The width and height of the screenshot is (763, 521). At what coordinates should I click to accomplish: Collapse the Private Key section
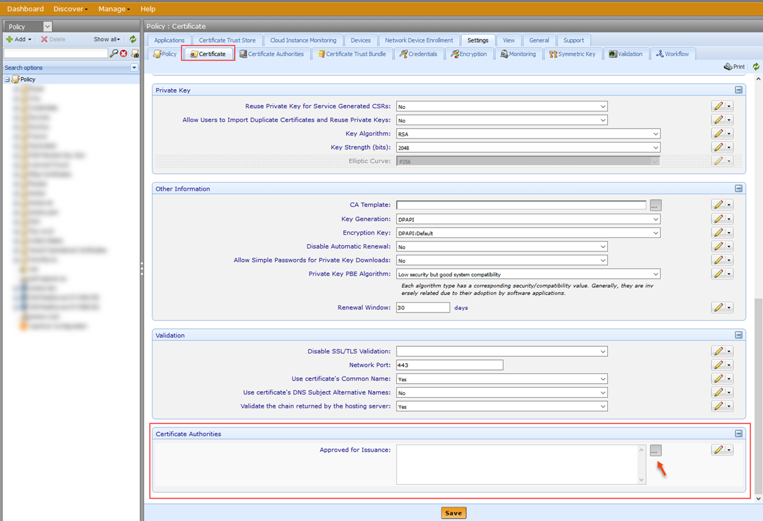[x=739, y=89]
